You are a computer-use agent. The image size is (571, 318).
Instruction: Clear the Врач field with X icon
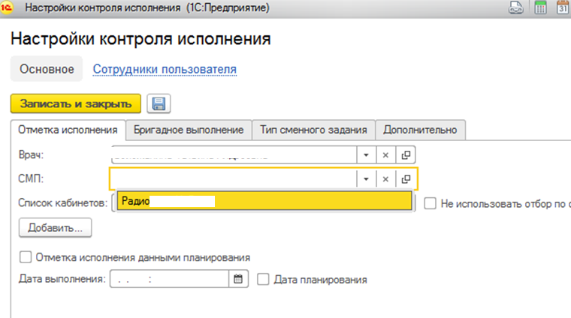[385, 154]
